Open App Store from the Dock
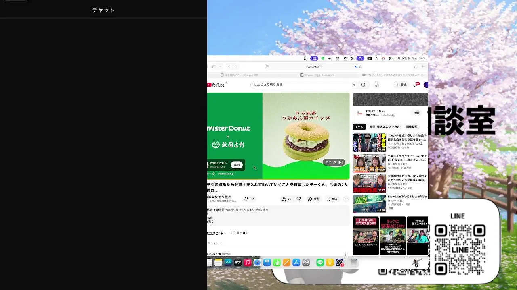 pyautogui.click(x=296, y=263)
